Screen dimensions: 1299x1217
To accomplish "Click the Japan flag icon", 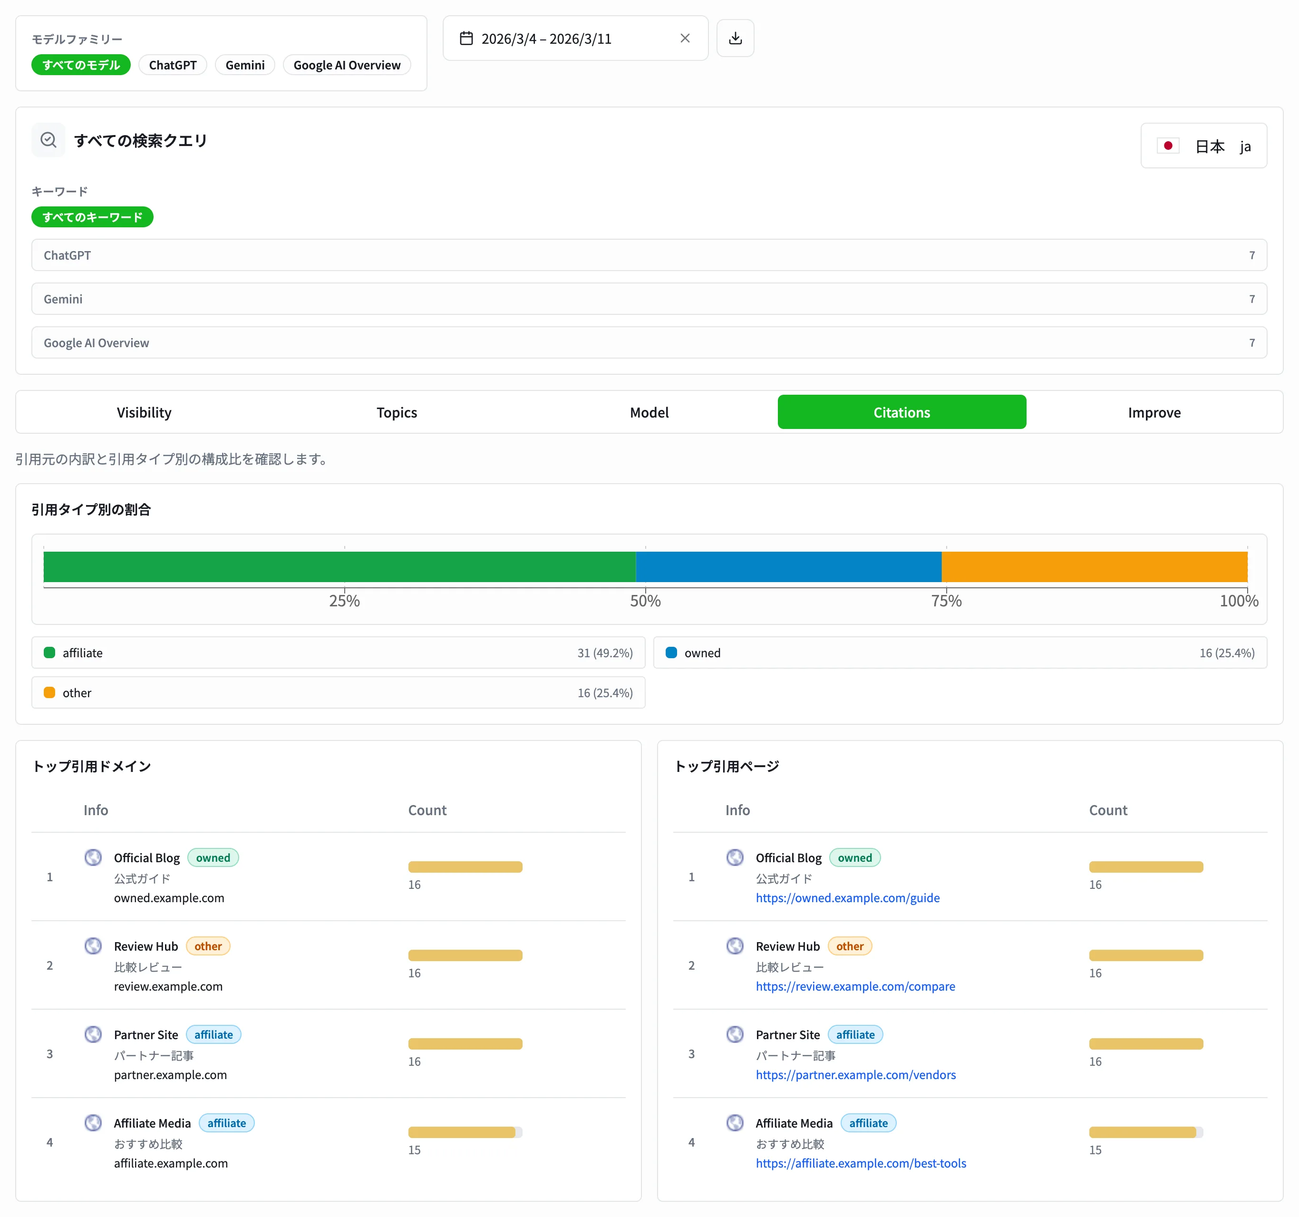I will pos(1168,145).
